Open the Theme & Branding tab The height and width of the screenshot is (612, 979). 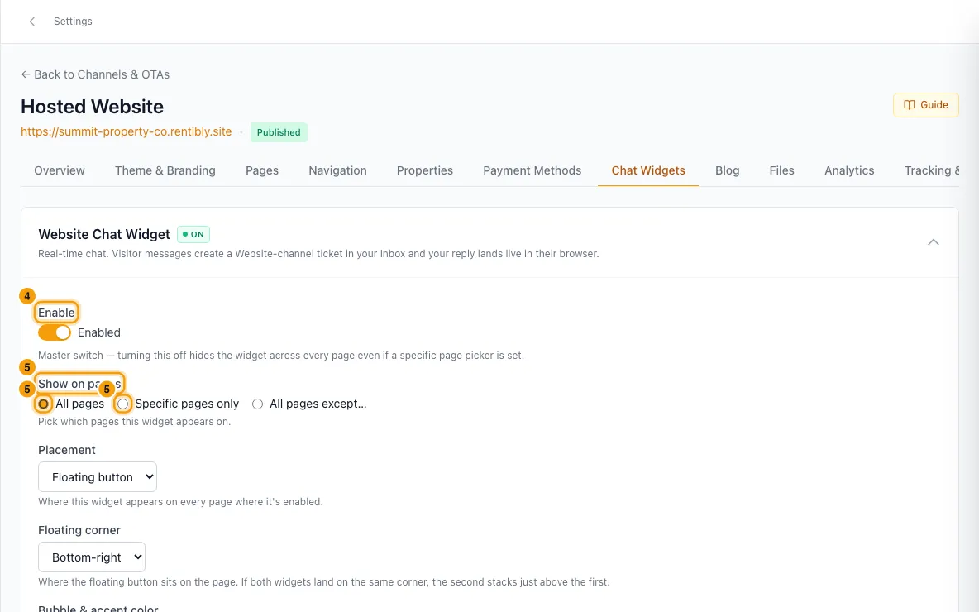(x=165, y=170)
